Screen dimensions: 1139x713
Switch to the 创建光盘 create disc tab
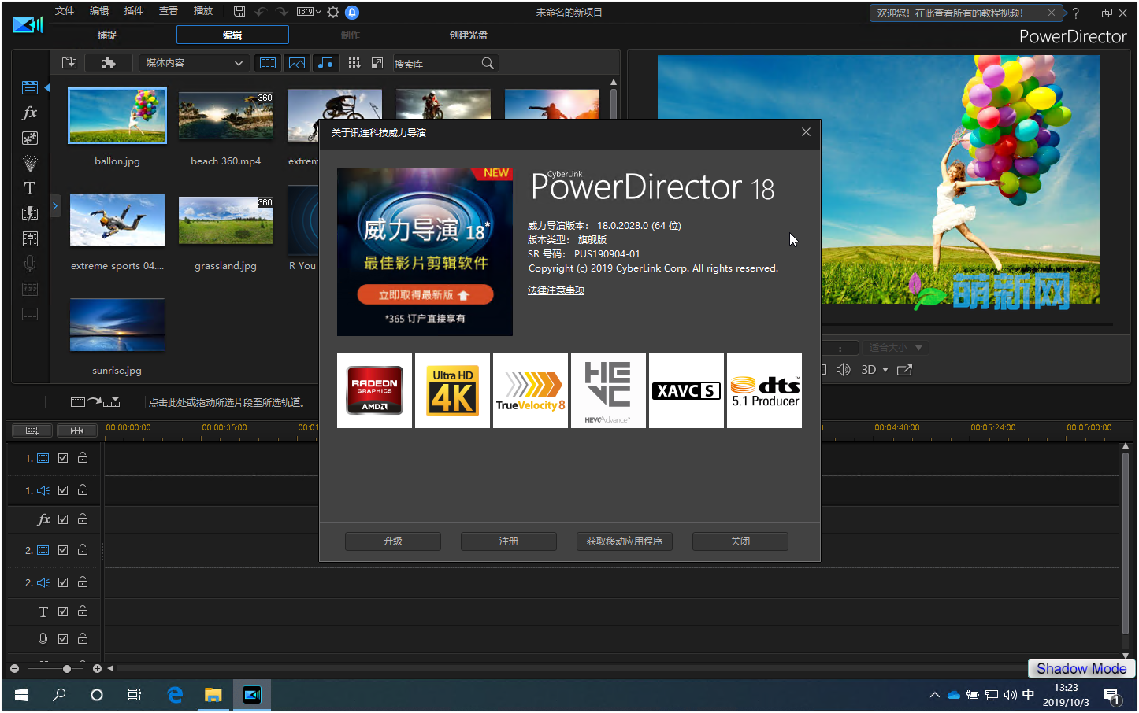click(469, 35)
